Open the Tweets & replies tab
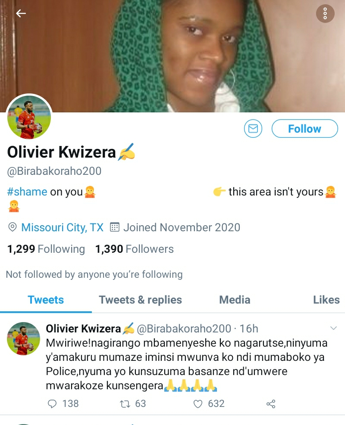 [140, 300]
